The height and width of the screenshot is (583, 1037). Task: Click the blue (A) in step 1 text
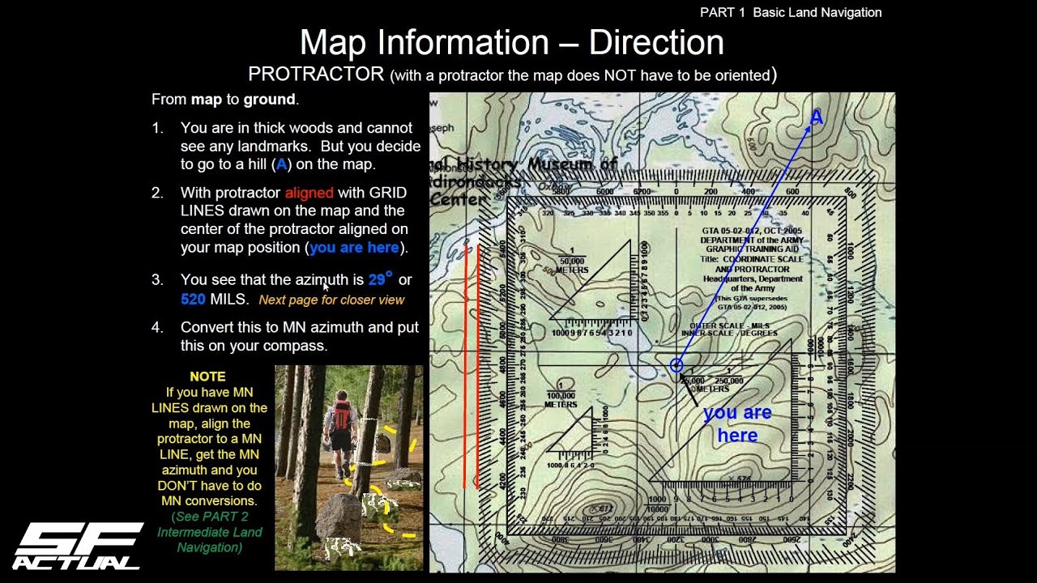(x=281, y=164)
